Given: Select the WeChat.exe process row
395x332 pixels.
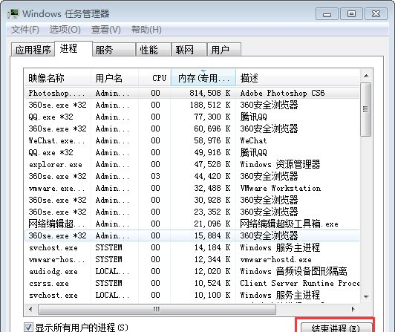Looking at the screenshot, I should click(x=192, y=140).
